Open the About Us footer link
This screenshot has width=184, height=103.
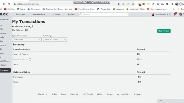(x=43, y=94)
